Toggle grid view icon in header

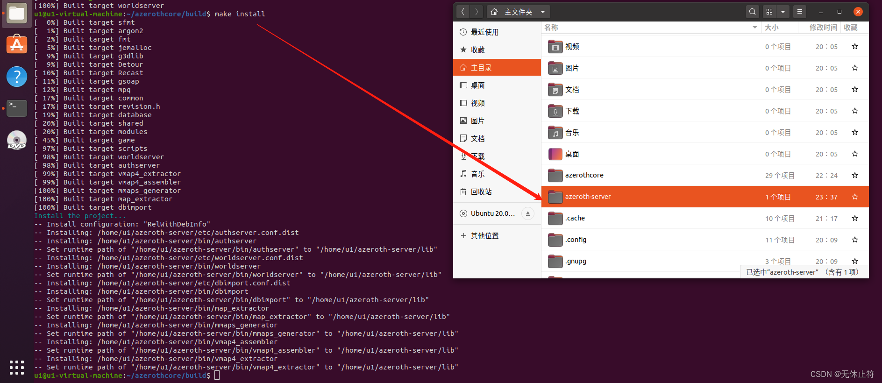click(x=769, y=12)
